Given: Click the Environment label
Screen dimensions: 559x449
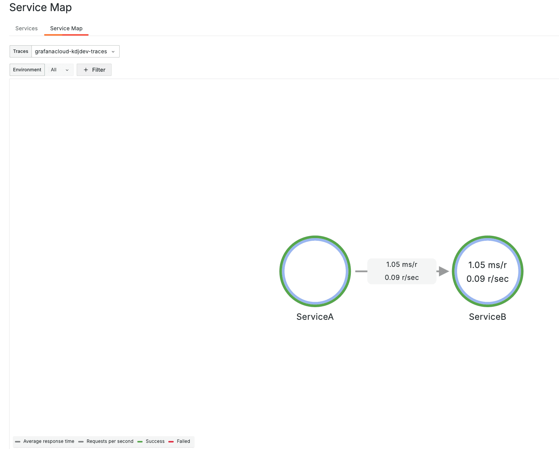Looking at the screenshot, I should point(27,70).
